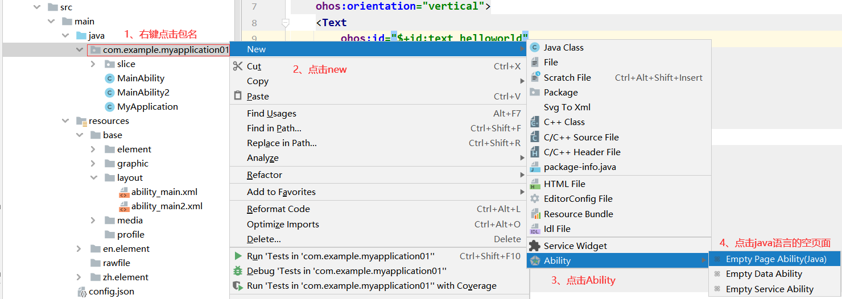Select the base folder
The height and width of the screenshot is (299, 842).
point(113,135)
